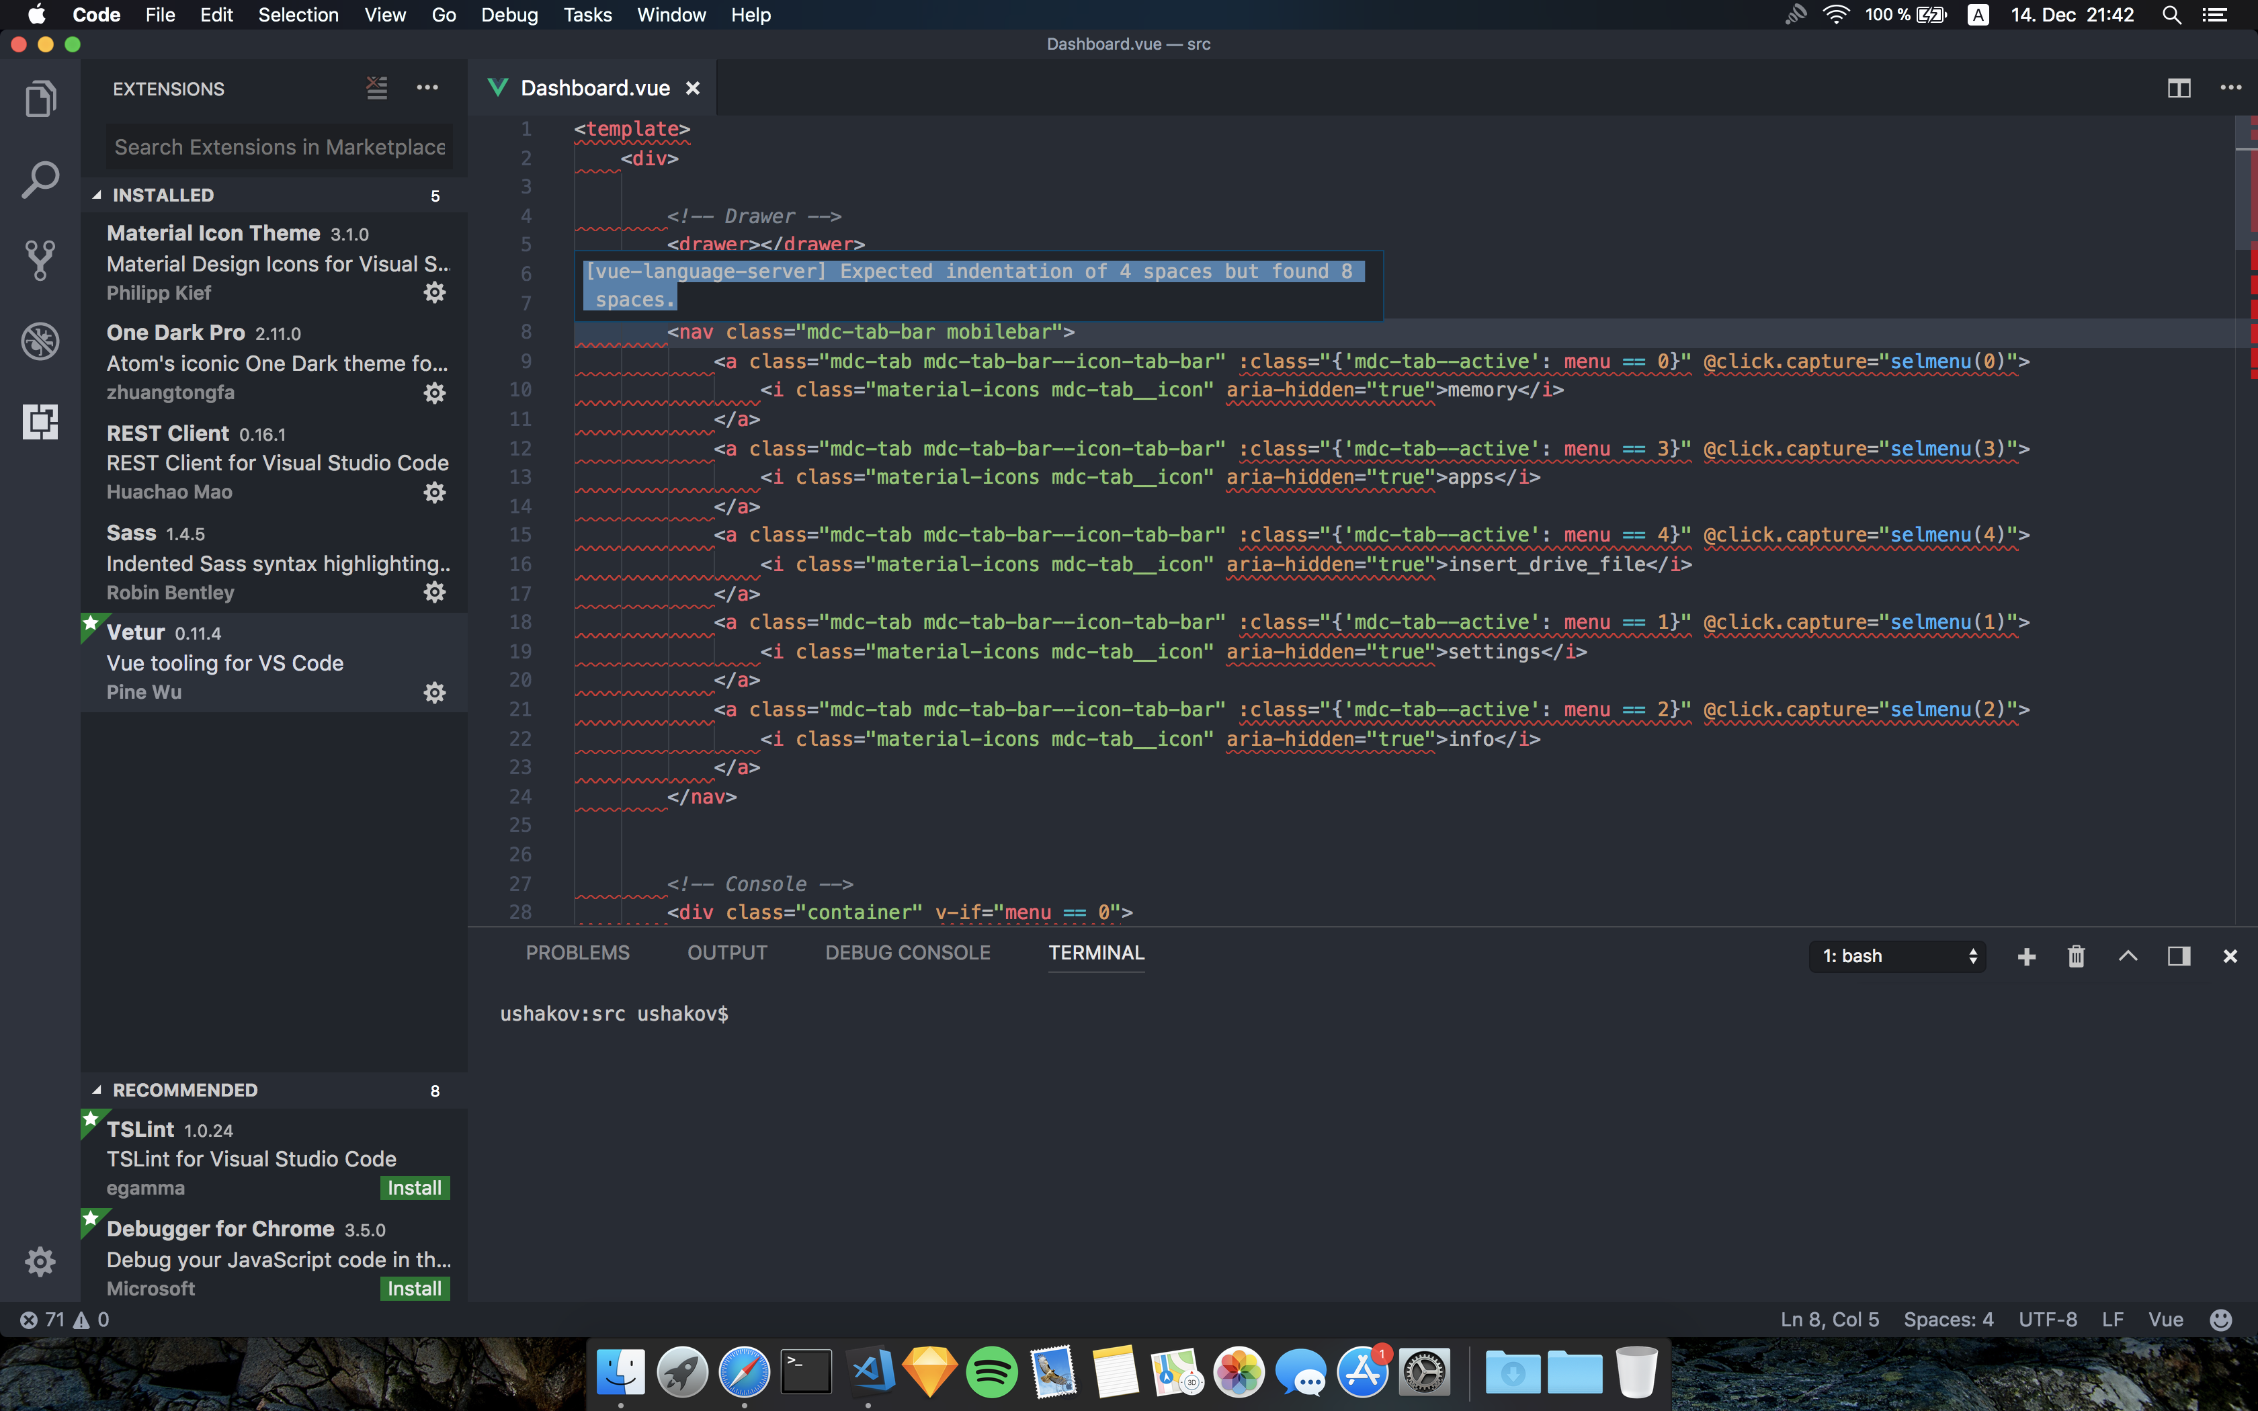The image size is (2258, 1411).
Task: Split the editor using the split icon
Action: 2179,88
